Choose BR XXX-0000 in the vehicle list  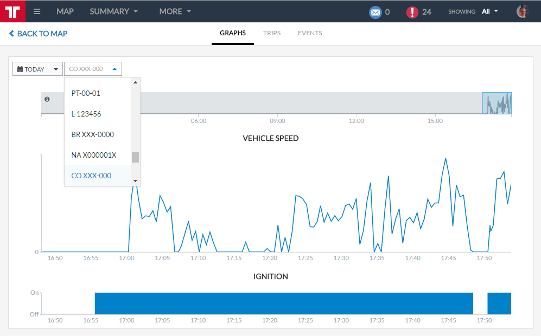click(92, 134)
